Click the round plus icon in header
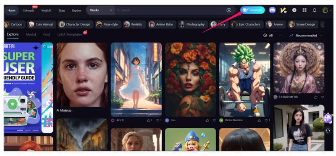 [x=294, y=10]
